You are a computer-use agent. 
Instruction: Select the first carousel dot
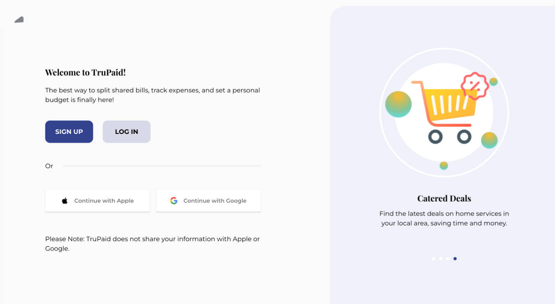pyautogui.click(x=434, y=259)
